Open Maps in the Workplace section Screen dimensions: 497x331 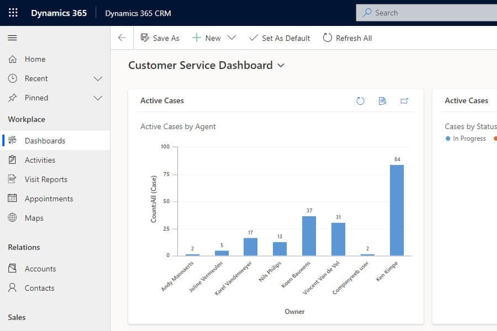click(34, 218)
